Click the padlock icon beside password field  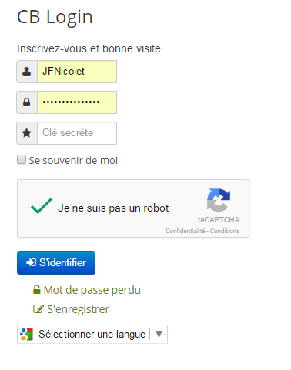27,102
